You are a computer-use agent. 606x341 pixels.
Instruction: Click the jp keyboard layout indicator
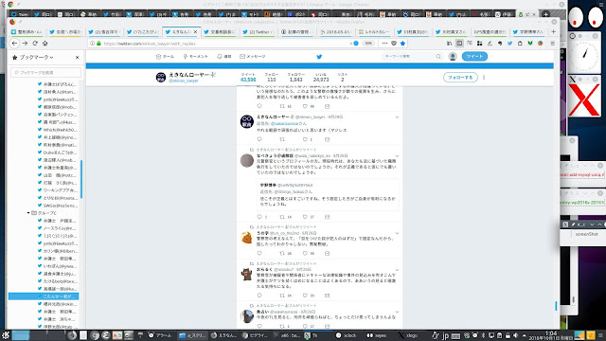445,335
